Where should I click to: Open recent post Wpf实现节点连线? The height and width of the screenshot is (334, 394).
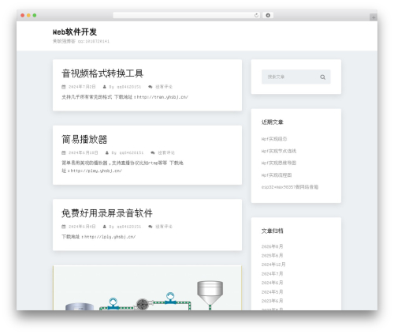(x=279, y=151)
